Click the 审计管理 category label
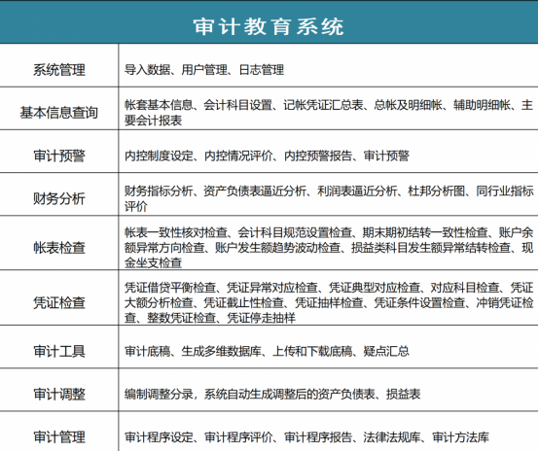539x451 pixels. (59, 437)
